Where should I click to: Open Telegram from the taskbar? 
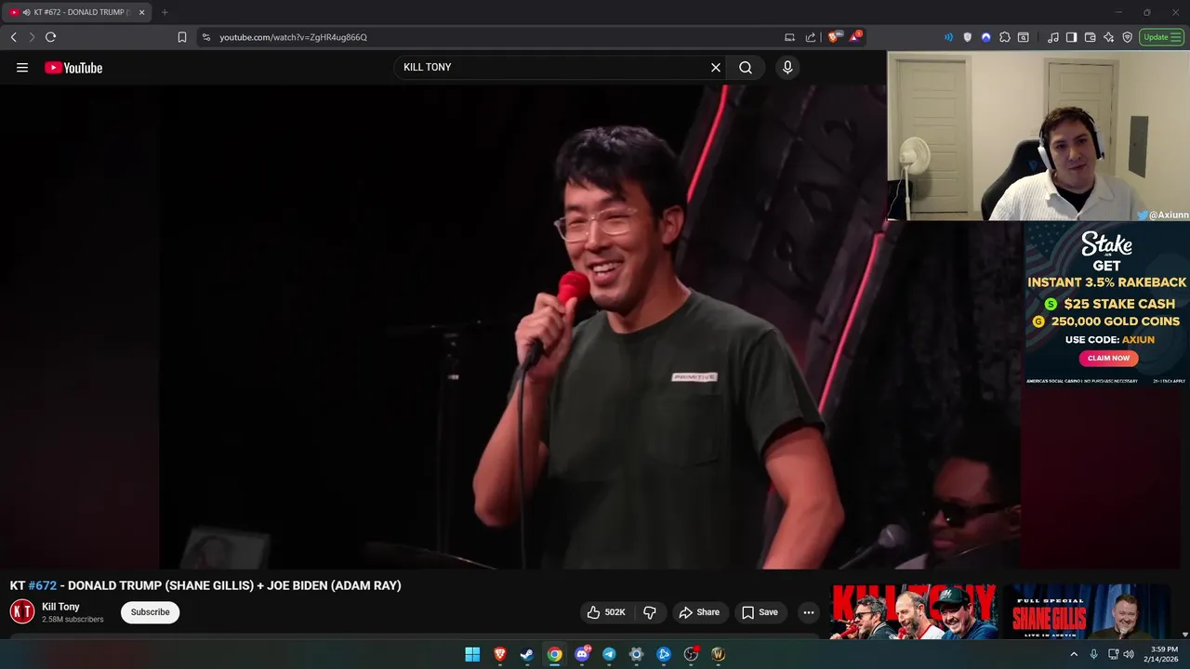[609, 654]
